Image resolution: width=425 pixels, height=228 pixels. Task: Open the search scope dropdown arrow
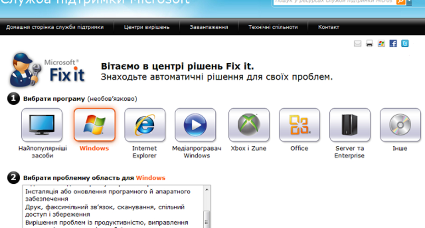pos(409,2)
